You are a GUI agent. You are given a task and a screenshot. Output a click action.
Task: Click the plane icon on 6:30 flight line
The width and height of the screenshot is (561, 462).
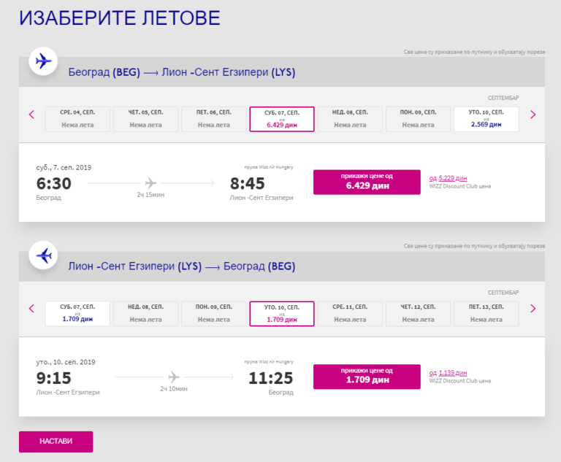coord(150,183)
